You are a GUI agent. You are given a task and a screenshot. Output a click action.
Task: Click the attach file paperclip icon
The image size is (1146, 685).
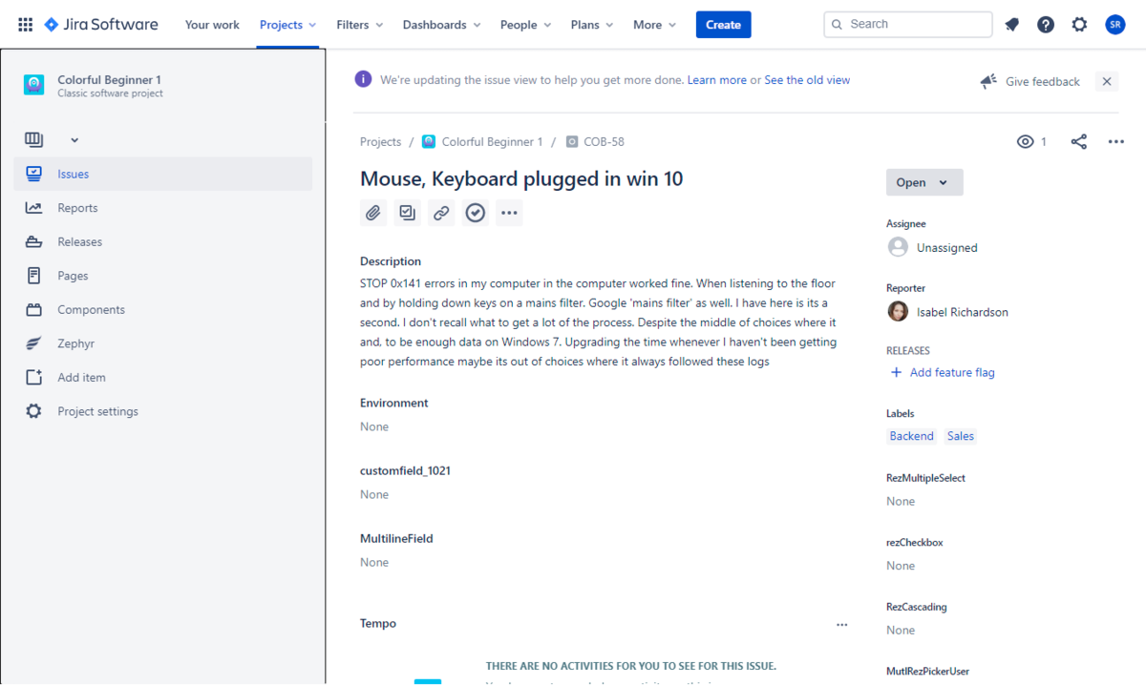(373, 213)
